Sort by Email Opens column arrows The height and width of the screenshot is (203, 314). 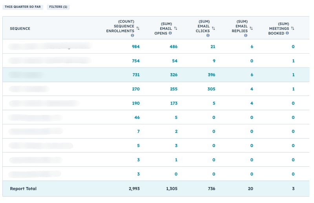[x=175, y=28]
